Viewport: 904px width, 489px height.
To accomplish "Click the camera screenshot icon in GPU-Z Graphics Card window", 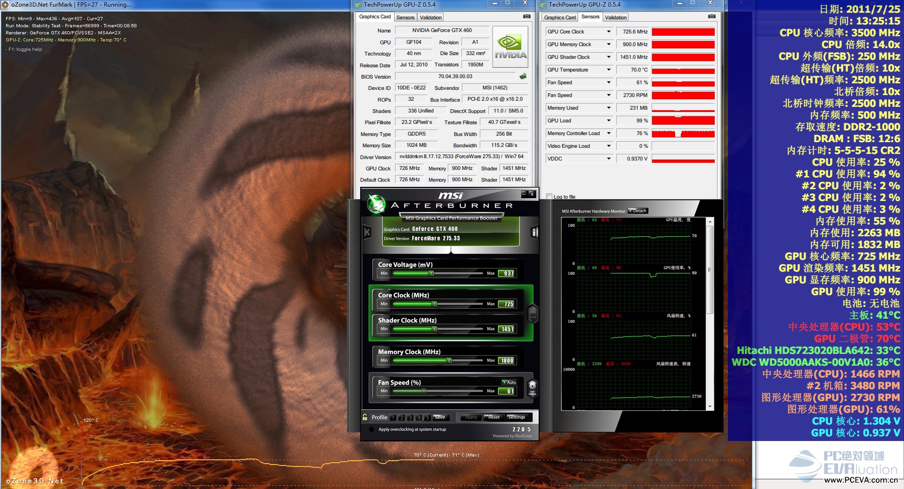I will coord(527,16).
